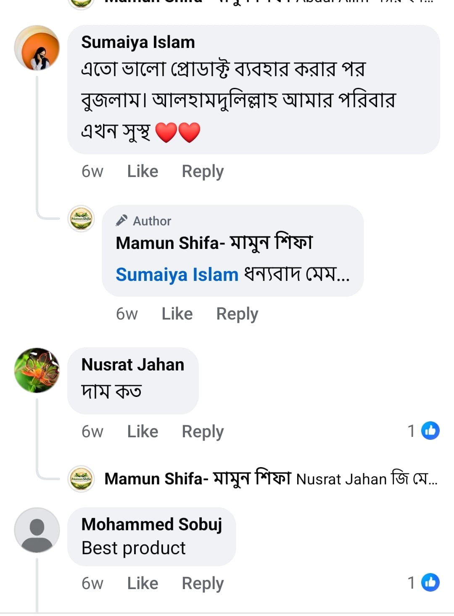The height and width of the screenshot is (616, 454).
Task: Open Sumaiya Islam's profile picture
Action: pyautogui.click(x=37, y=48)
